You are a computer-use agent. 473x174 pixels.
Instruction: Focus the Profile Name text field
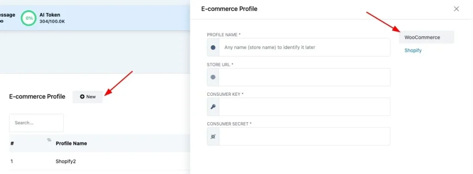click(304, 47)
